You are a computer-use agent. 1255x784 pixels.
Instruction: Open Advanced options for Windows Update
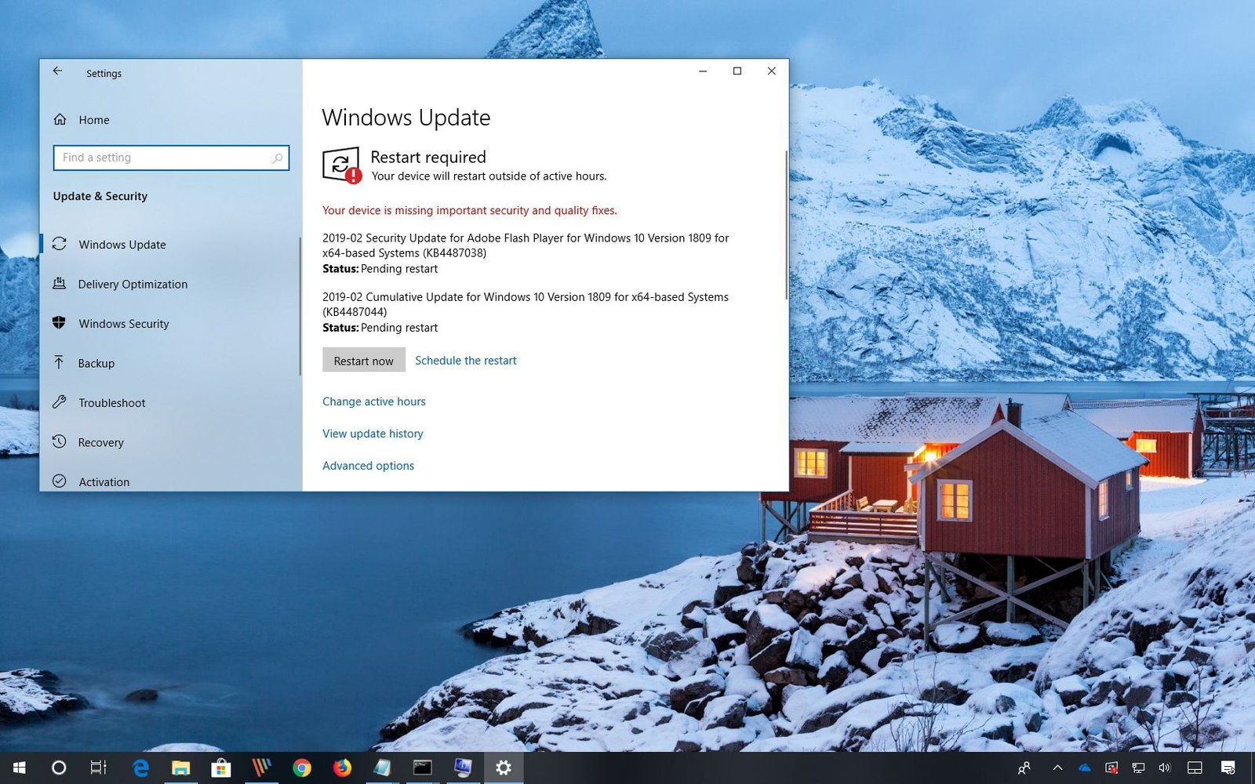[368, 465]
